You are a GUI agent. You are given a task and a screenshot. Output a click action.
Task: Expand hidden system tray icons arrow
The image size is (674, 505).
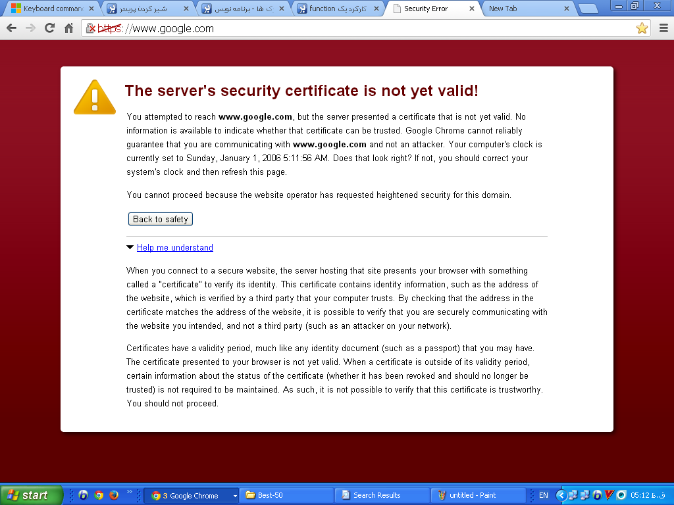coord(561,495)
